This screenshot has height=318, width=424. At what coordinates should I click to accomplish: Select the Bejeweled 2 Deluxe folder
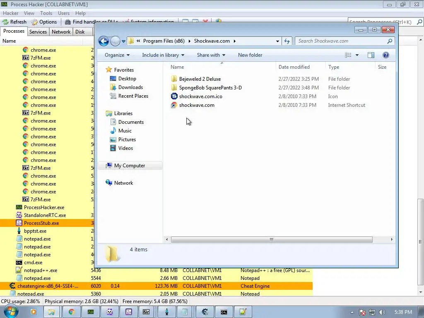coord(200,79)
